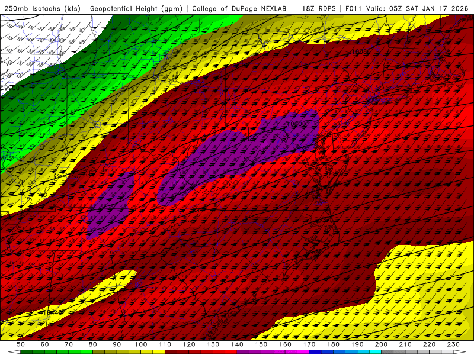Select the cyan swatch just before 200
Screen dimensions: 474x355
point(375,352)
